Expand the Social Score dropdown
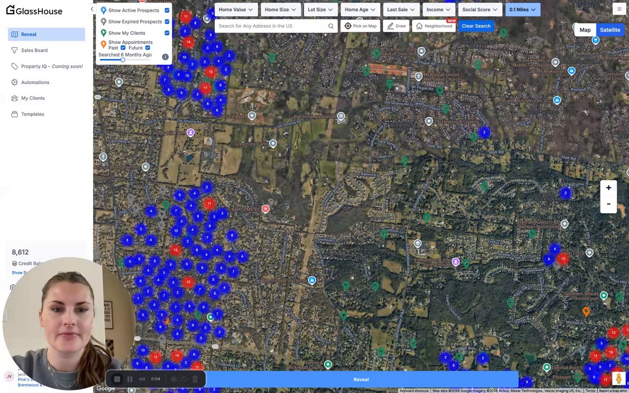 pyautogui.click(x=480, y=9)
